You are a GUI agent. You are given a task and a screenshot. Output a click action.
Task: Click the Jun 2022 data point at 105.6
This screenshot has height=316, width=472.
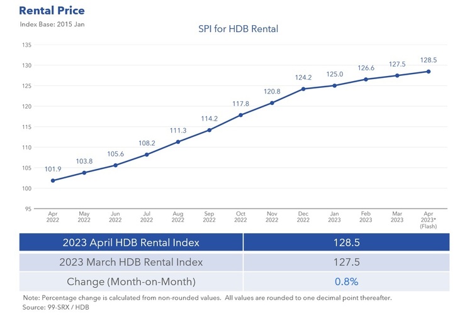click(116, 165)
